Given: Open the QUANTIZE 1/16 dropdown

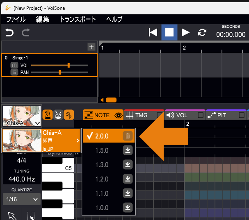Looking at the screenshot, I should click(22, 199).
